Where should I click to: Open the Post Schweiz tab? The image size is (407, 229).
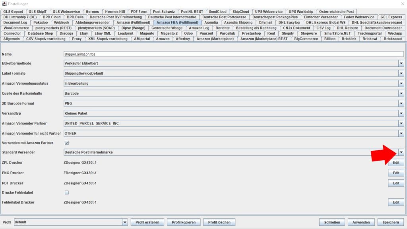click(x=164, y=12)
